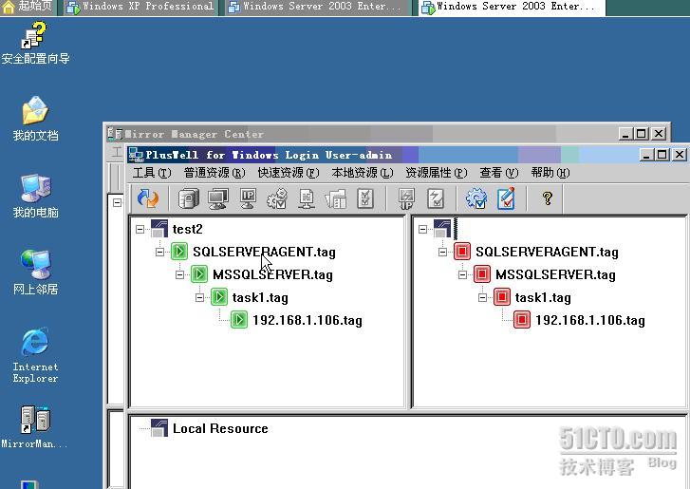
Task: Click the IP monitor resource toolbar icon
Action: coord(248,198)
